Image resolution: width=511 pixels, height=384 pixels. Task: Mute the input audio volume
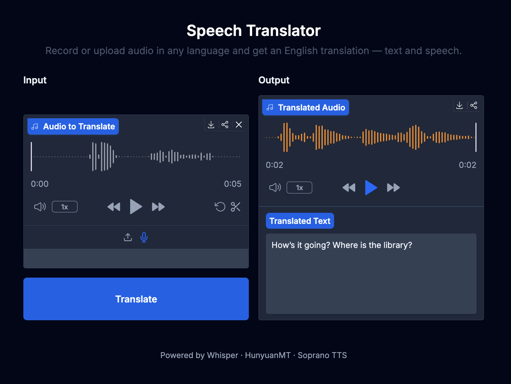click(x=40, y=207)
